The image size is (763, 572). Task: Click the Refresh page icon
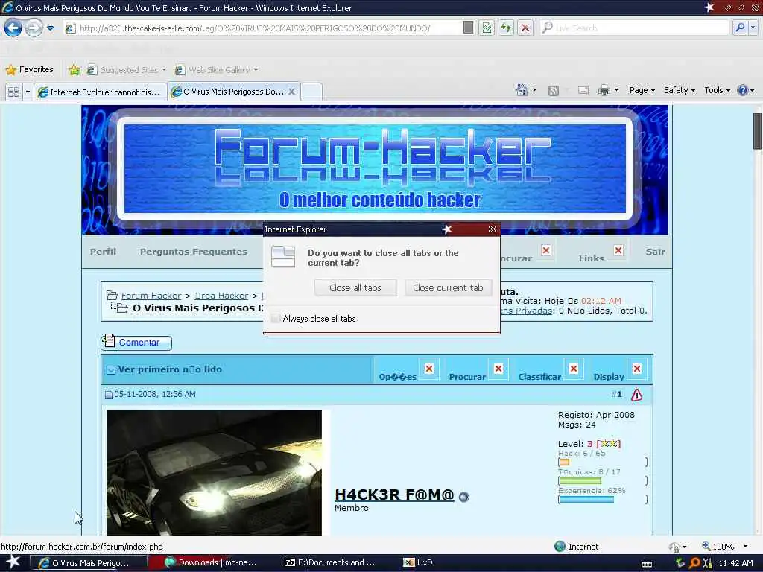pos(506,28)
